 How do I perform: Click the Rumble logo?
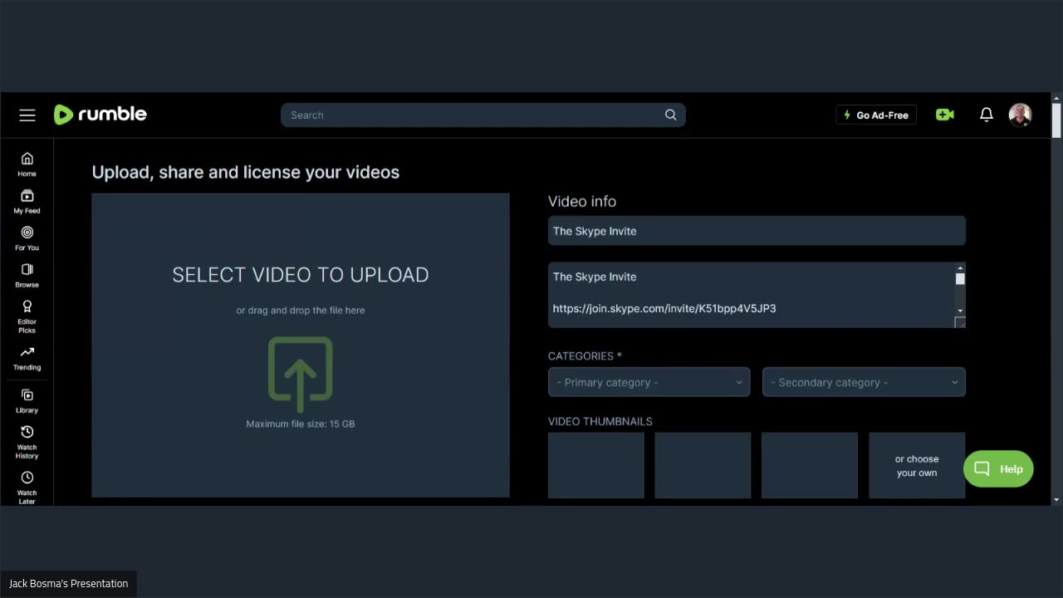(x=100, y=115)
